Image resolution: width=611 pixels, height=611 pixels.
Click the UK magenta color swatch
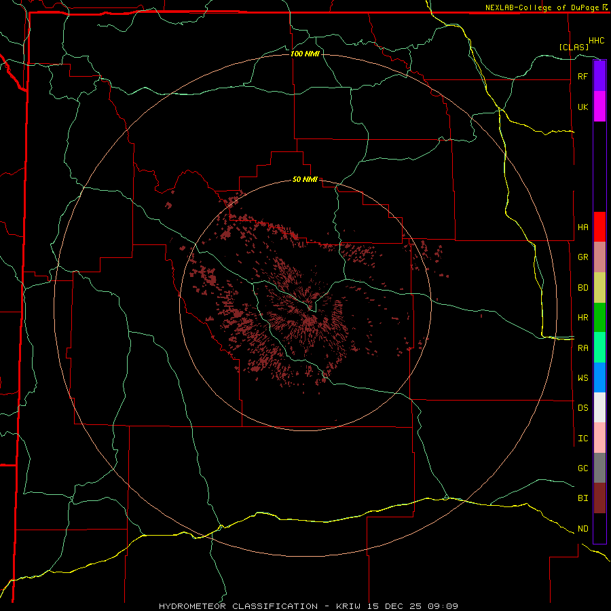click(599, 107)
